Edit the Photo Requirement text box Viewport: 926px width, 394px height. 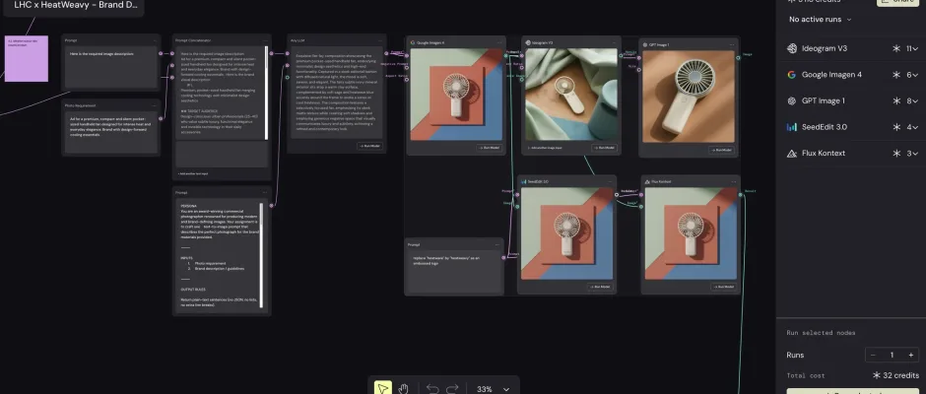pyautogui.click(x=111, y=132)
